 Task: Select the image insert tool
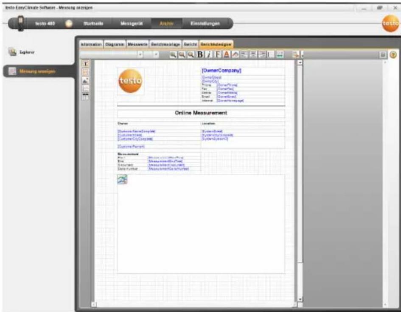pos(86,80)
